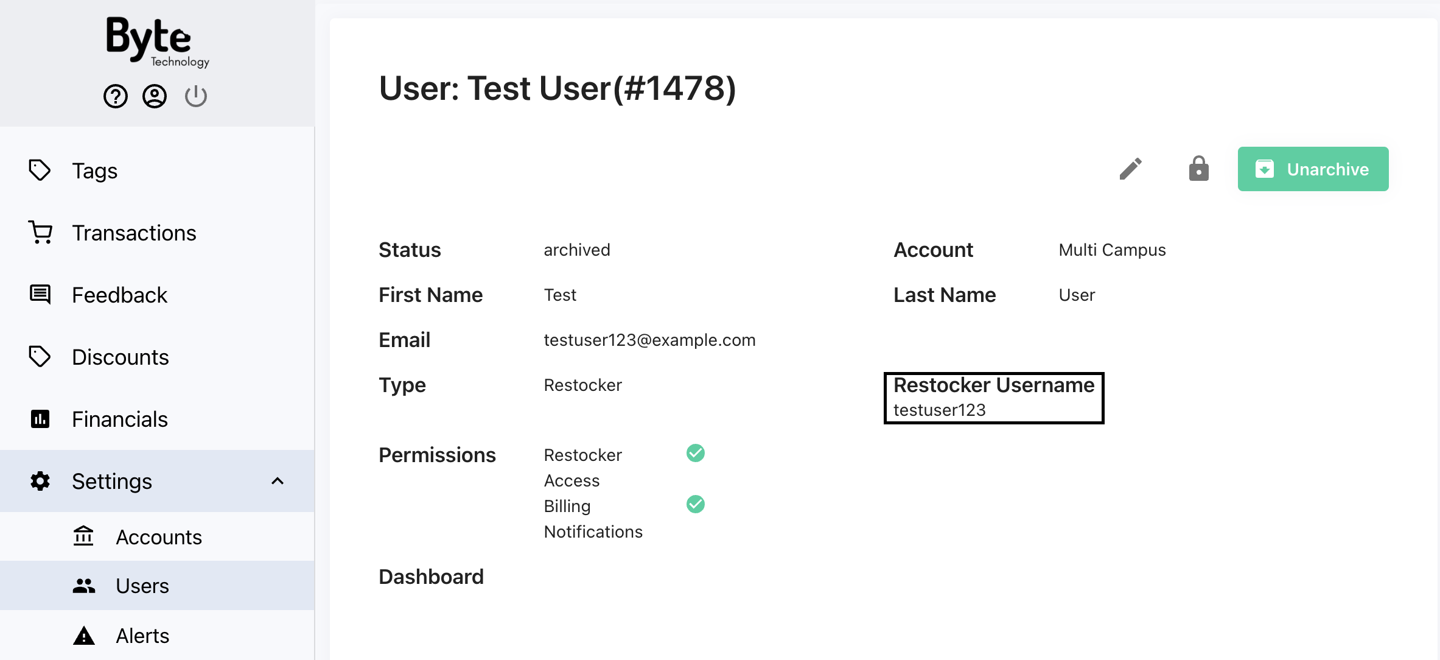Click the Accounts bank icon

tap(83, 536)
